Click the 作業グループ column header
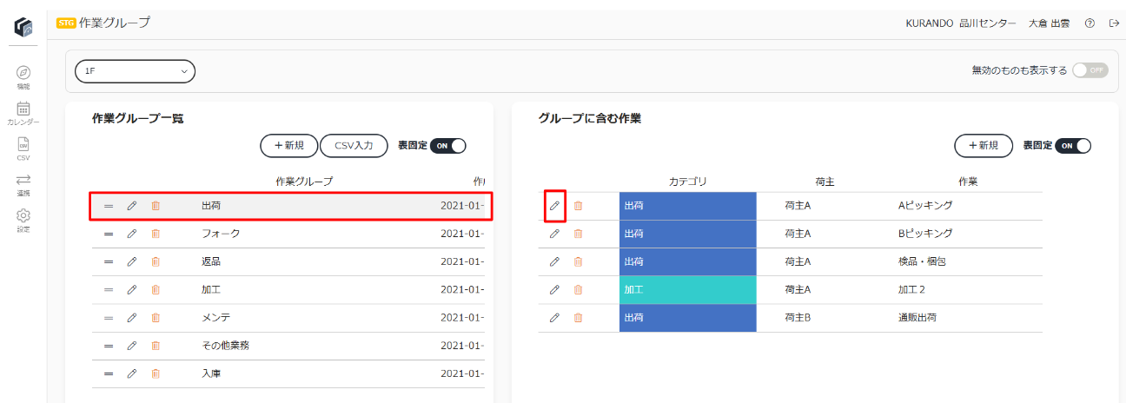1126x403 pixels. 304,182
